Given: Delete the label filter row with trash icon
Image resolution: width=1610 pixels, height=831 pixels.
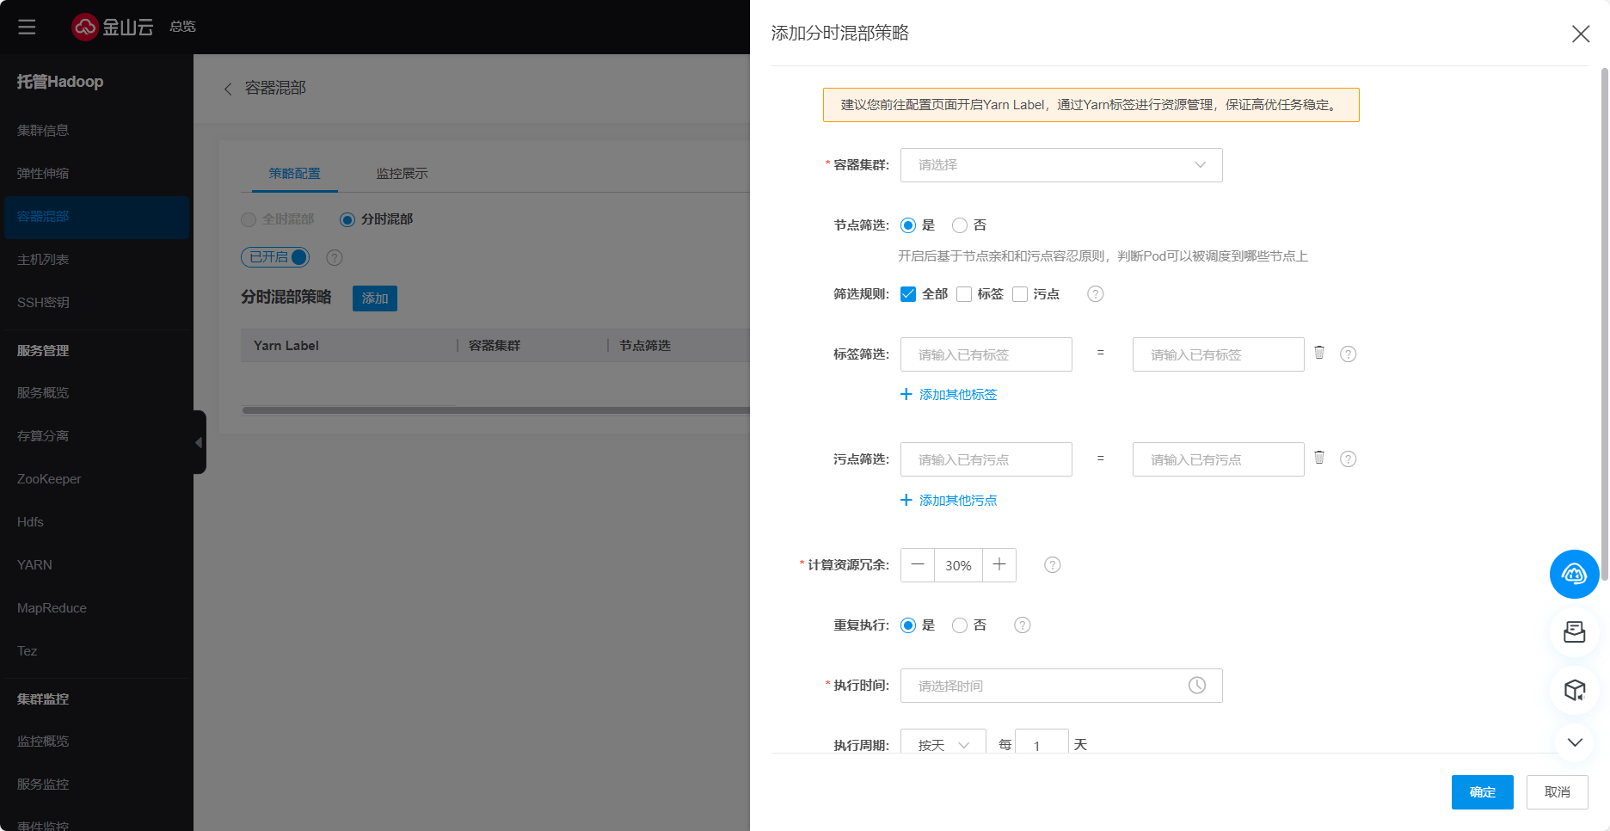Looking at the screenshot, I should coord(1318,353).
